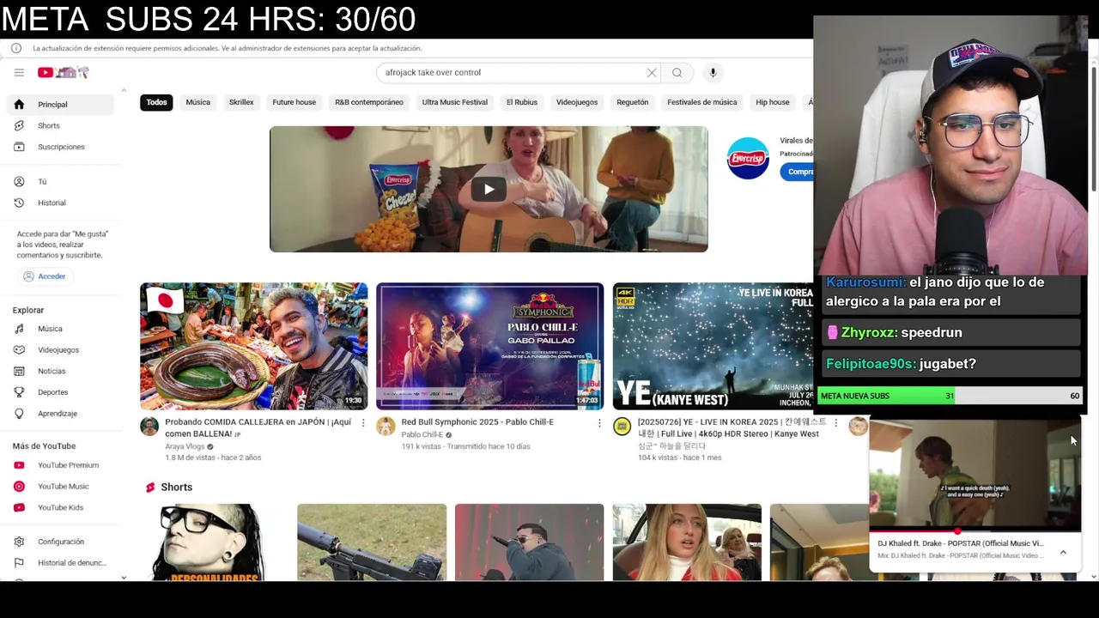Open more options for YE Live in Korea video

[835, 423]
